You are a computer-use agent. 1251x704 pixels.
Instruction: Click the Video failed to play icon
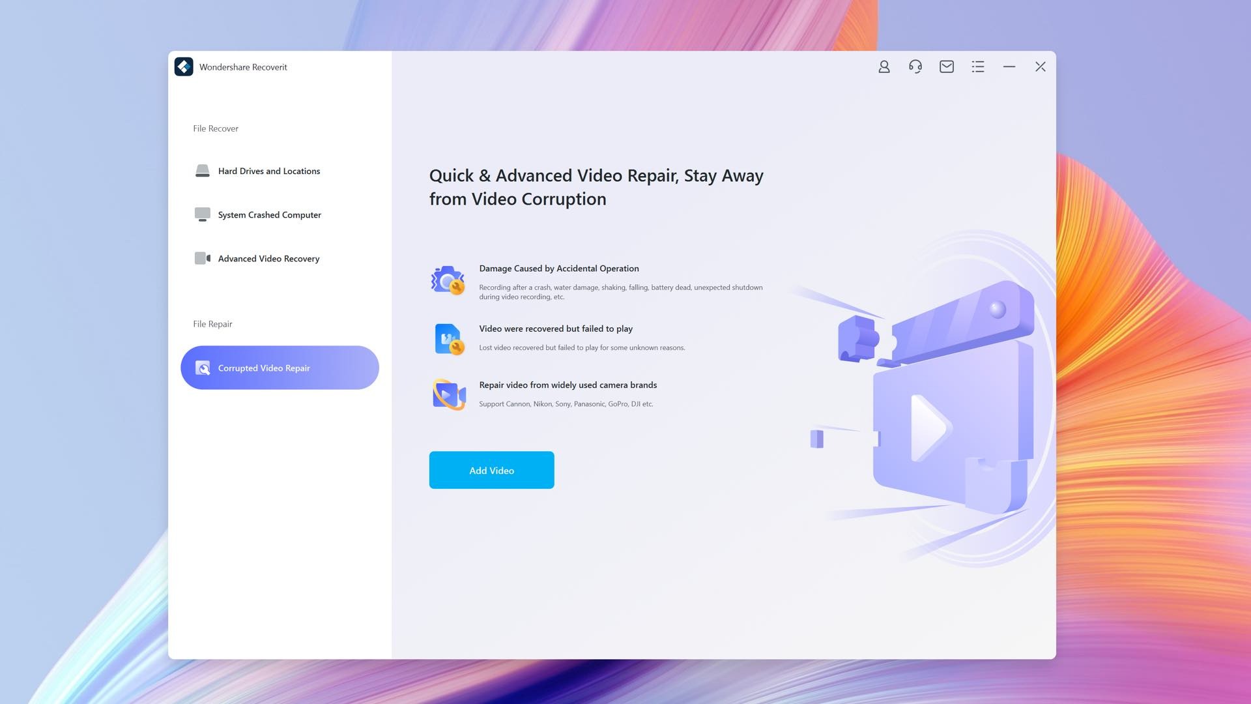coord(448,336)
